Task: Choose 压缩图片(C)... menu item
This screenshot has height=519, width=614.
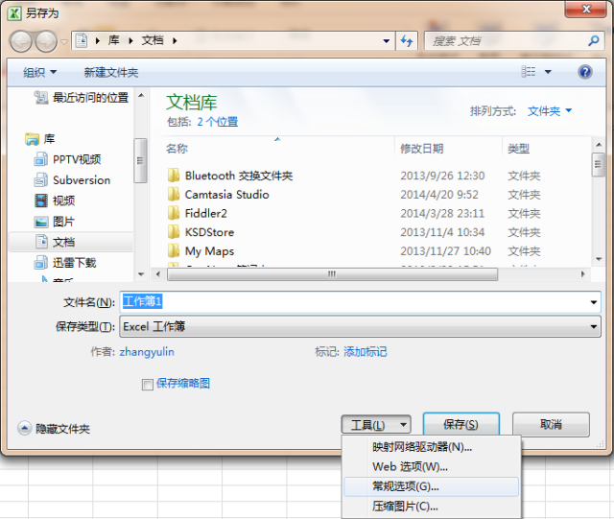Action: click(x=431, y=507)
